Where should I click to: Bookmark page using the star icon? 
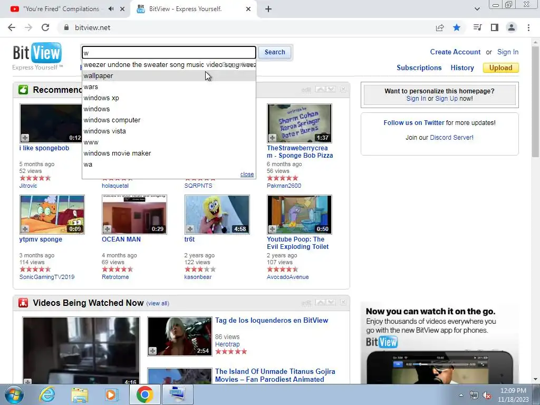click(457, 27)
